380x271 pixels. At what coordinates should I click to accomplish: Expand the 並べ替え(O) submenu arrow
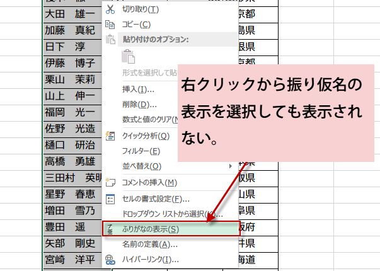click(231, 166)
